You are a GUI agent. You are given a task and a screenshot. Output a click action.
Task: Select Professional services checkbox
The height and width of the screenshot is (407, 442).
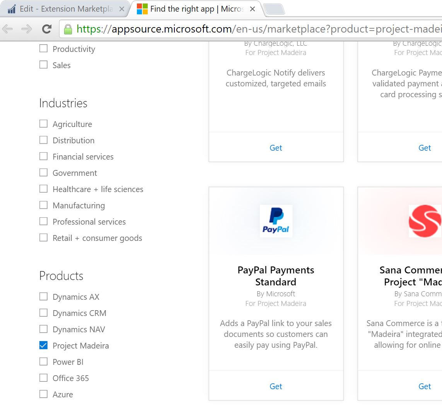(43, 221)
